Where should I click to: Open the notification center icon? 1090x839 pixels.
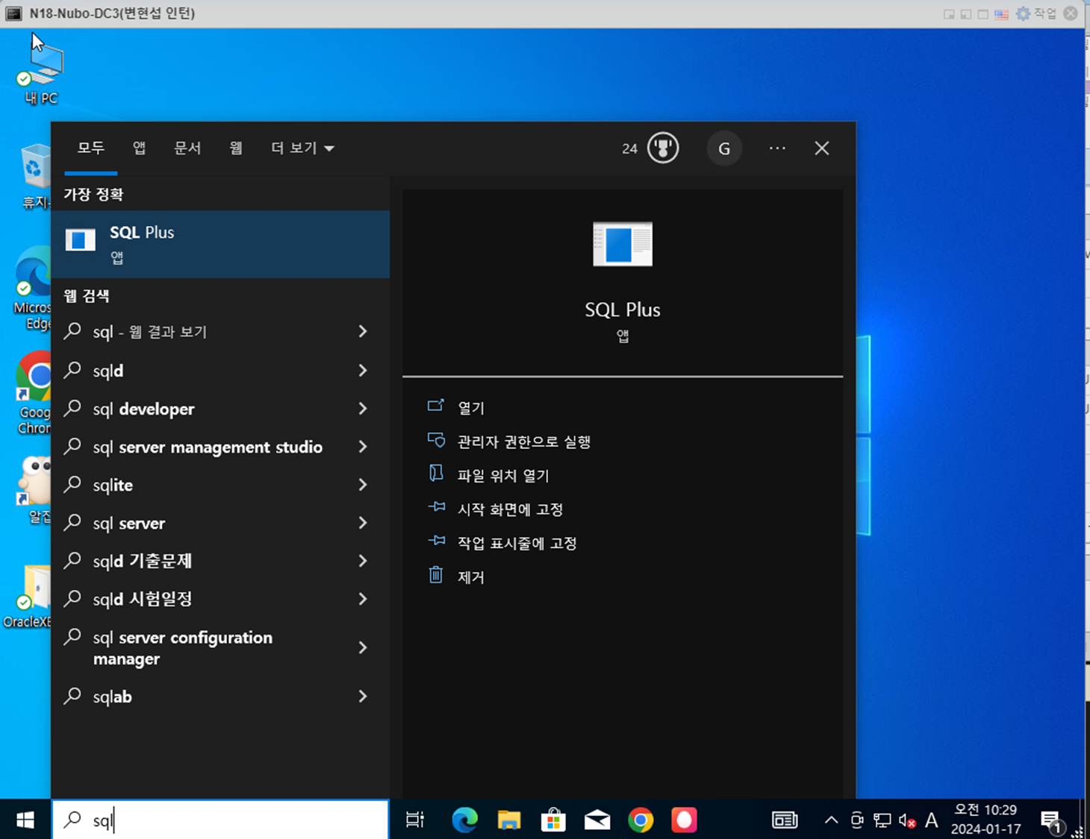click(x=1051, y=821)
